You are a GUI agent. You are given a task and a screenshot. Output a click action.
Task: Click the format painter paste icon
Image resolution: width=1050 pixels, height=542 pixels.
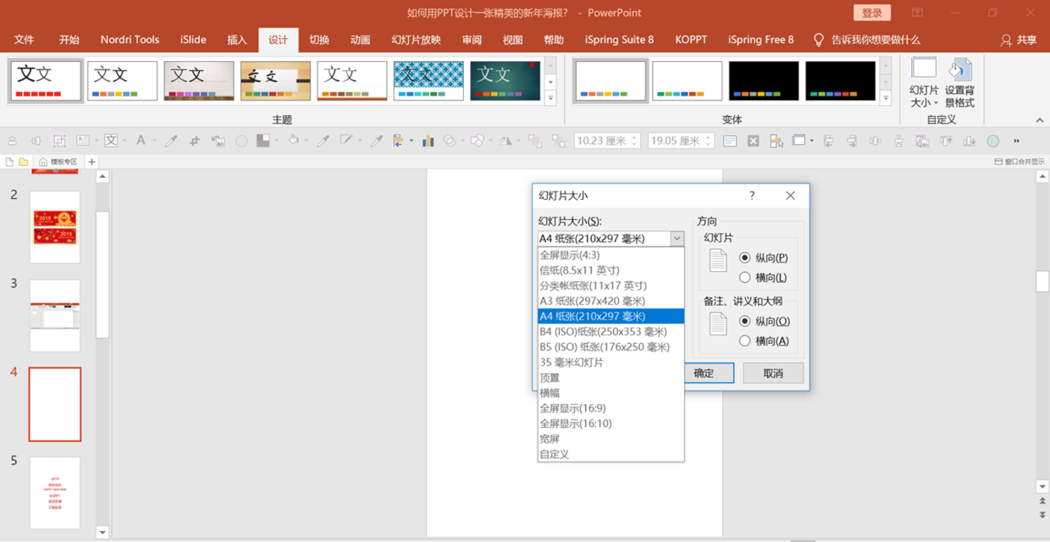click(397, 141)
